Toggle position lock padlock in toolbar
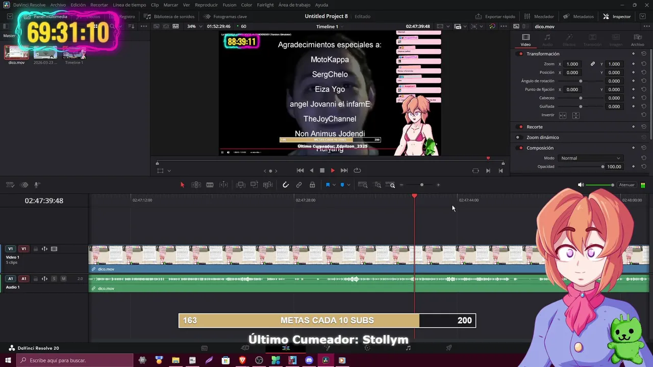 coord(312,185)
